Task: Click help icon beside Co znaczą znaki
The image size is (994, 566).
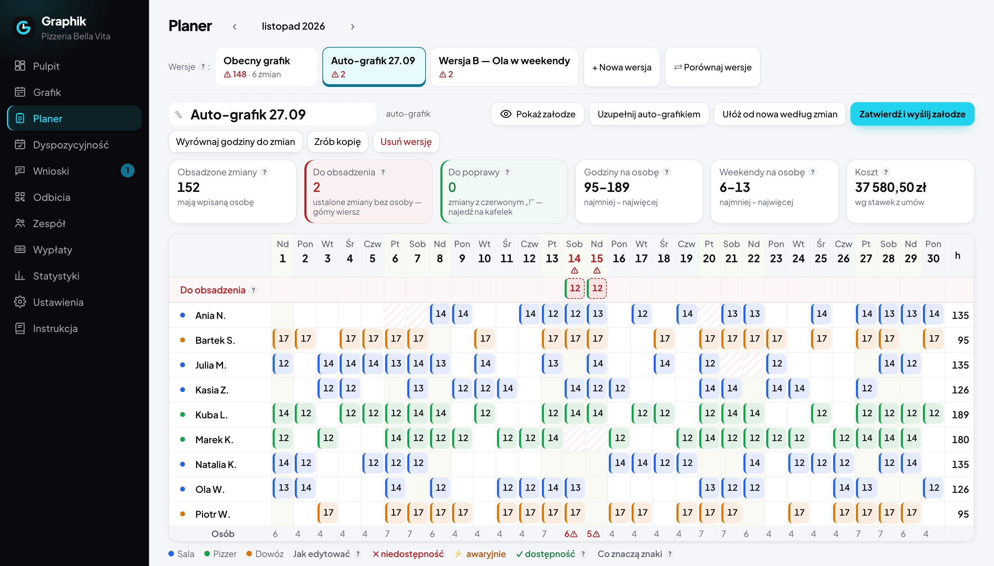Action: coord(670,554)
